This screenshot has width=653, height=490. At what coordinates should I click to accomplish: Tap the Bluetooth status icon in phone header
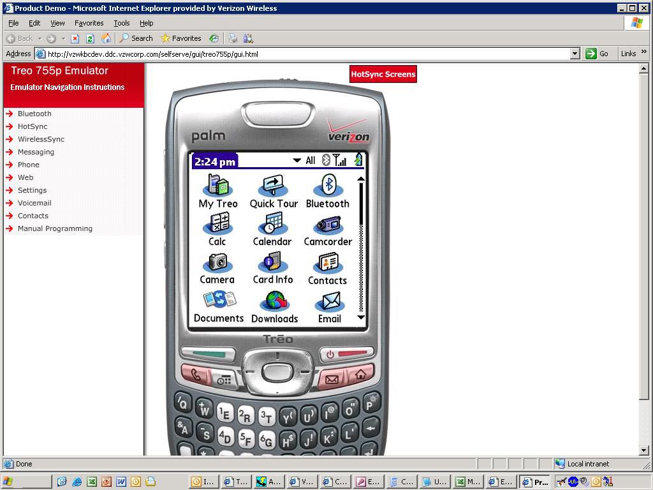coord(326,160)
